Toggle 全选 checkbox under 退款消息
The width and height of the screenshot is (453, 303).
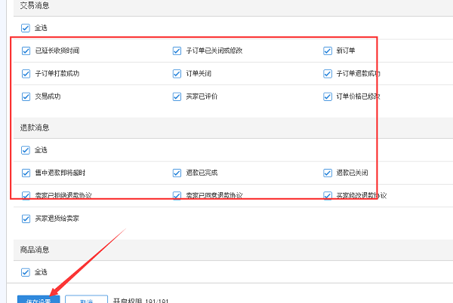pyautogui.click(x=26, y=150)
